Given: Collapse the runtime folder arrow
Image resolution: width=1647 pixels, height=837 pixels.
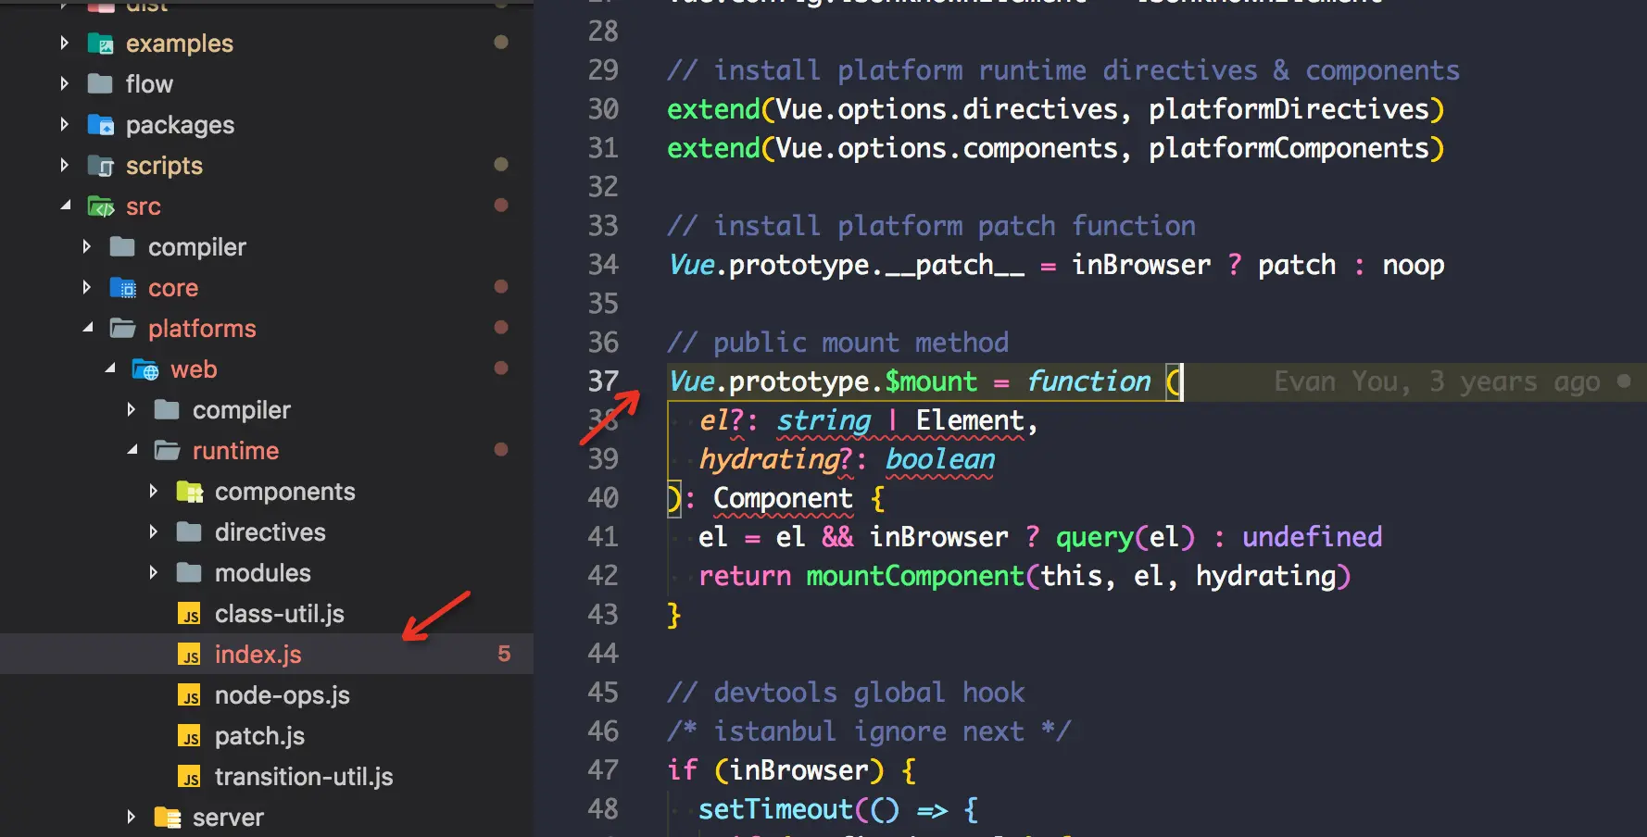Looking at the screenshot, I should (132, 450).
